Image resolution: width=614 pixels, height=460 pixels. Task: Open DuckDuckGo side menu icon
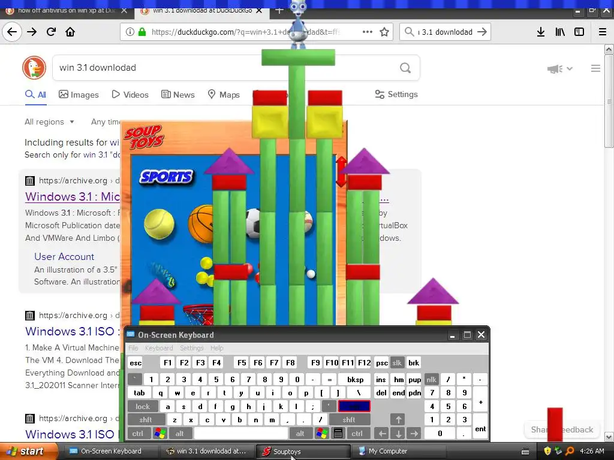(595, 68)
